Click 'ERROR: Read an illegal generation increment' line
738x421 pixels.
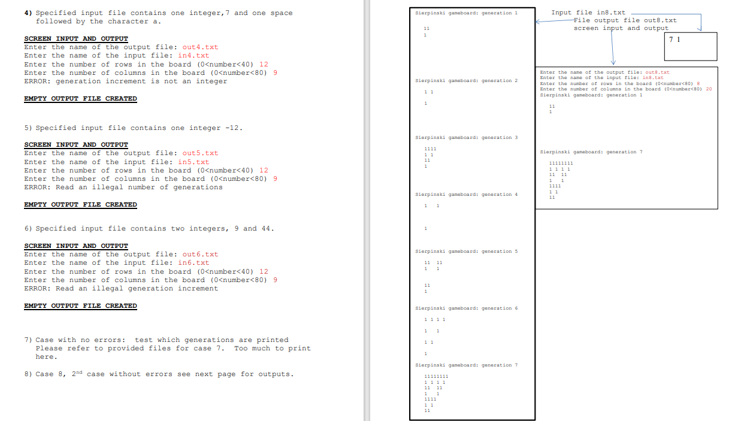click(x=121, y=289)
